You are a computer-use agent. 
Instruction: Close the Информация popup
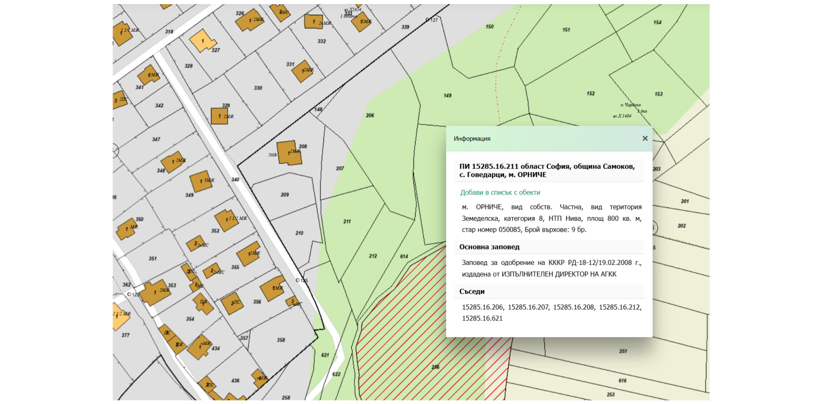(645, 139)
